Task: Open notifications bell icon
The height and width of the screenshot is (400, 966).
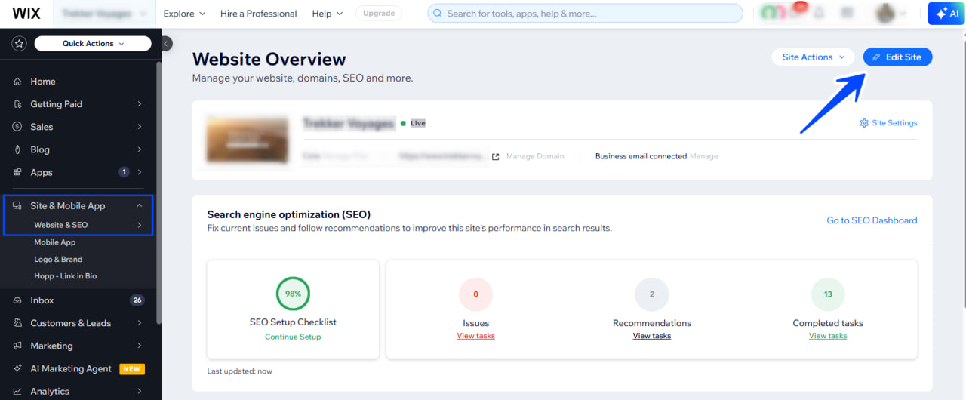Action: click(819, 14)
